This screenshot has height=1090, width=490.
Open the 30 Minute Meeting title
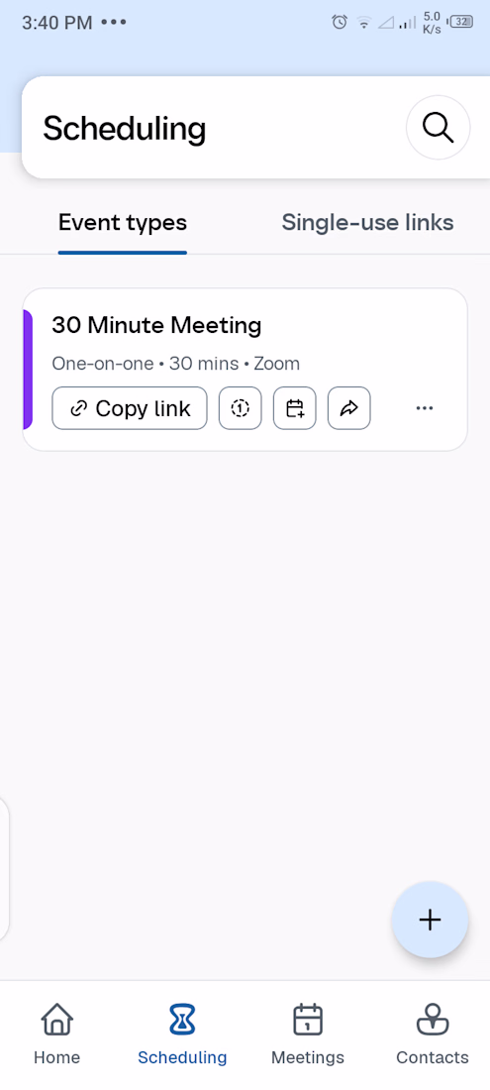point(156,325)
